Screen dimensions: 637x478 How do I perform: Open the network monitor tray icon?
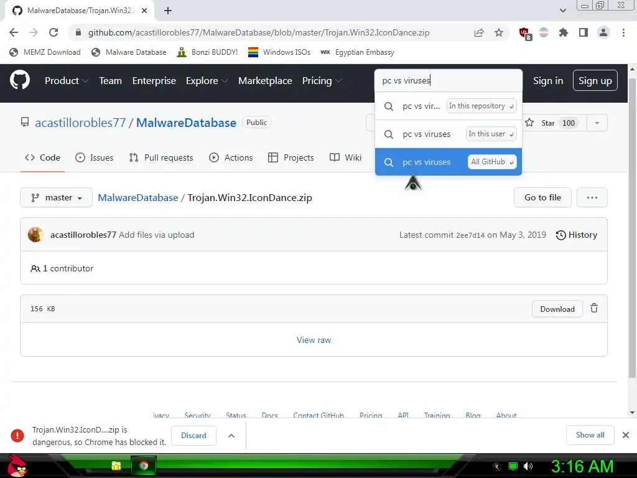513,466
